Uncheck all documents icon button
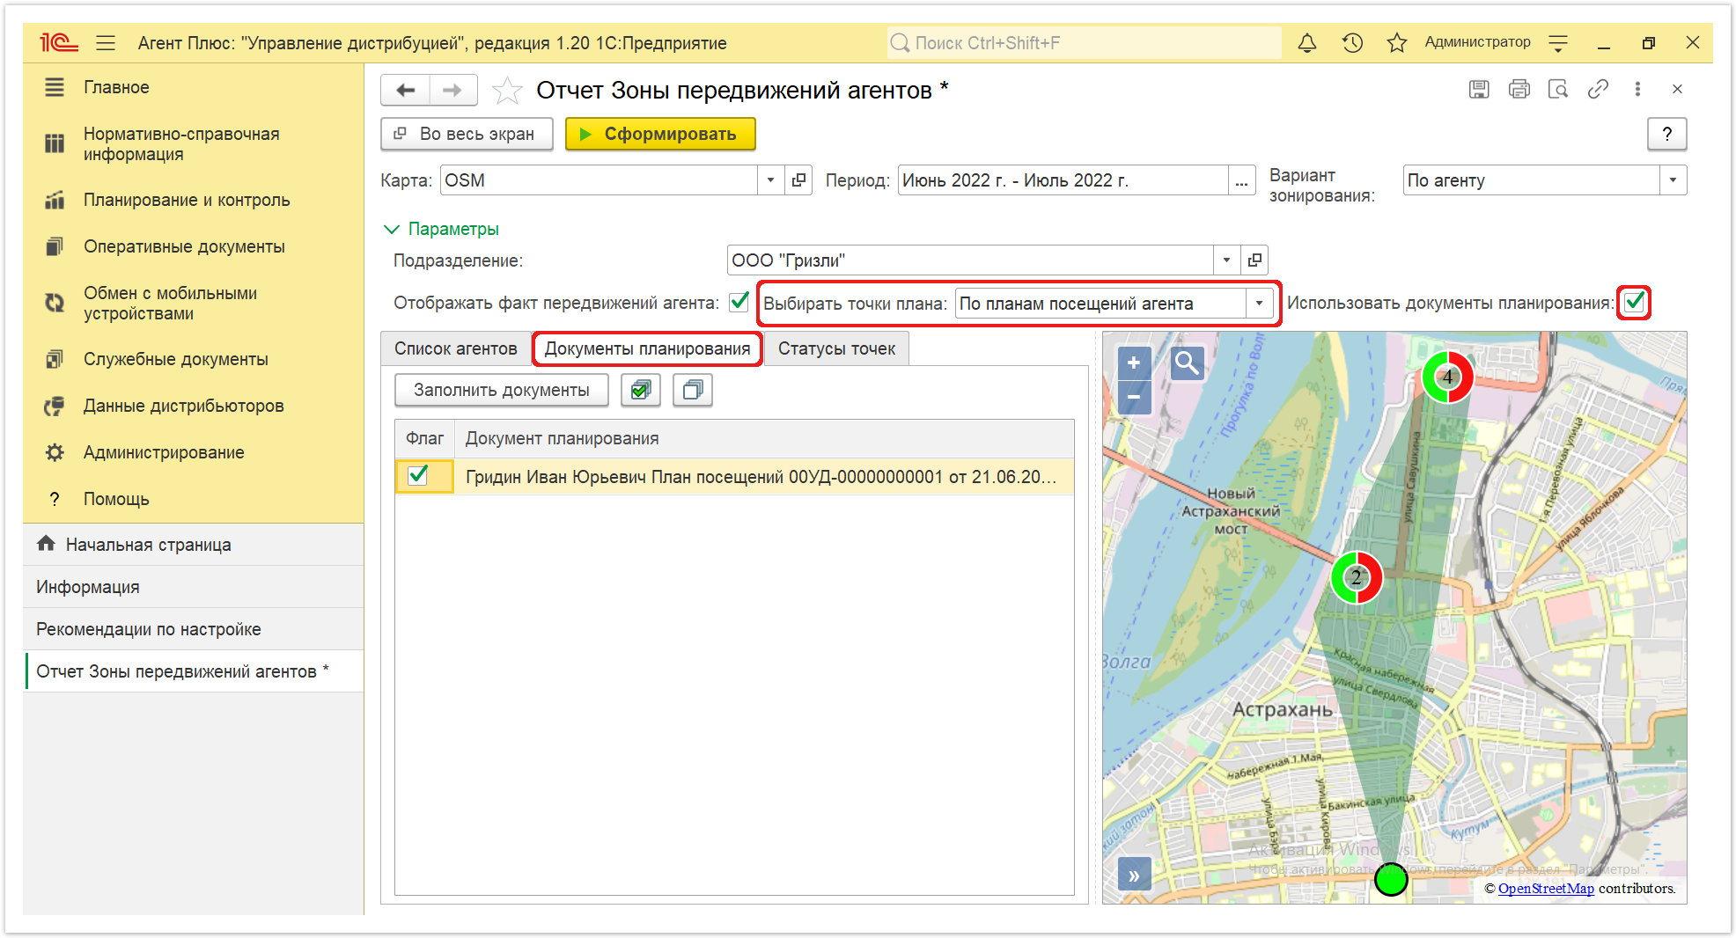This screenshot has height=938, width=1736. 693,390
